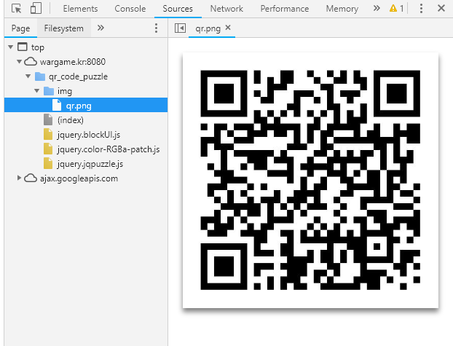Select the wargame.kr:8080 tree label
The image size is (453, 346).
pyautogui.click(x=73, y=62)
